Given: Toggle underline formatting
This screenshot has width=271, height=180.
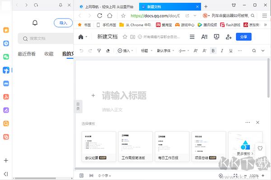Looking at the screenshot, I should coord(231,51).
